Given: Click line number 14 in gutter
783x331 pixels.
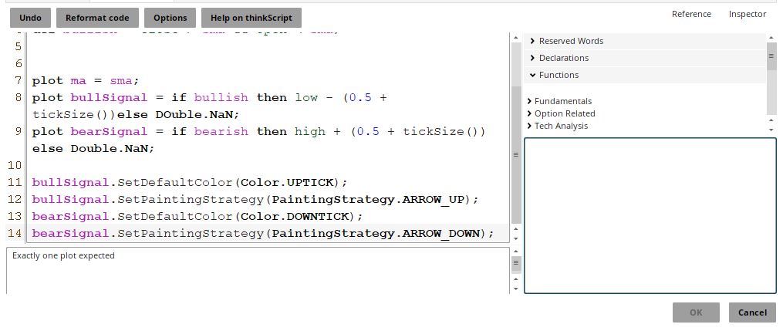Looking at the screenshot, I should click(15, 234).
